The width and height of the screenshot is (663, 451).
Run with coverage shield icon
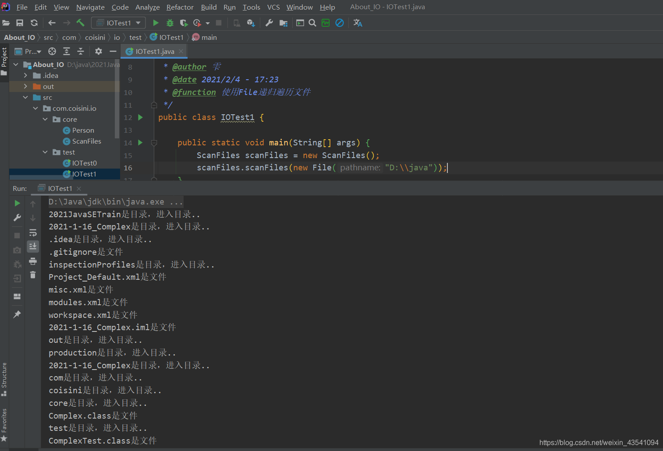point(184,23)
